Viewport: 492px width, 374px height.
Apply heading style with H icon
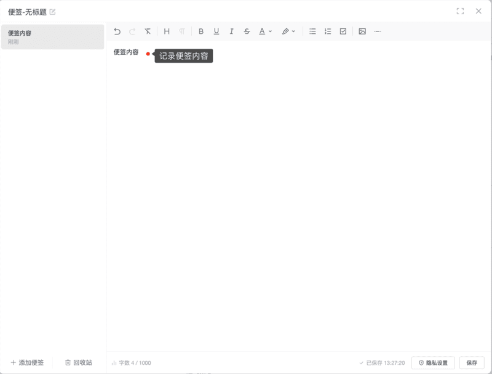pyautogui.click(x=167, y=31)
